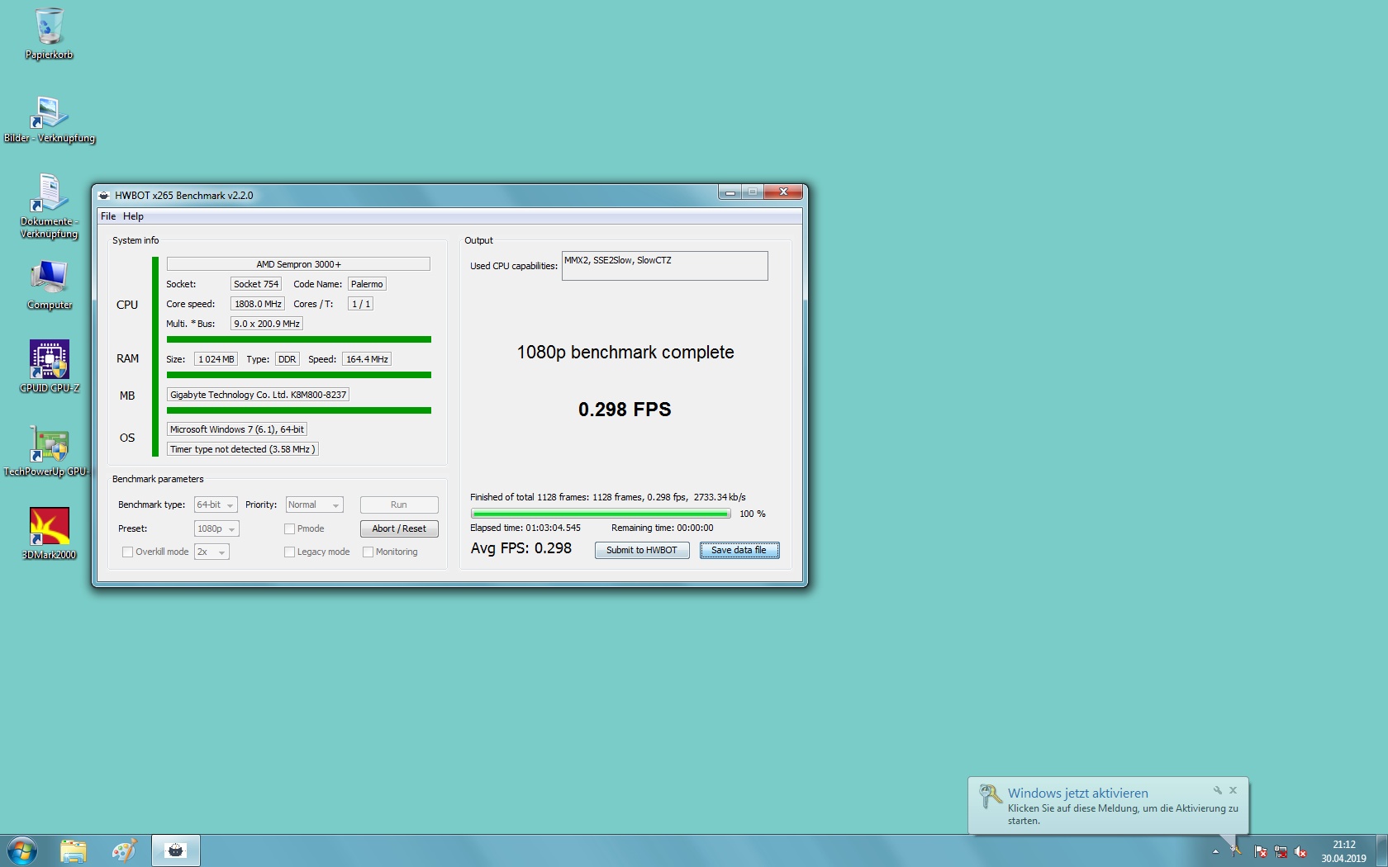Click the Abort / Reset button
Screen dimensions: 1388x867
click(x=399, y=528)
